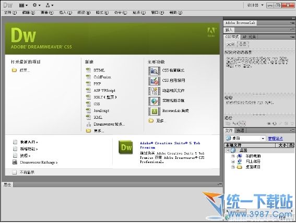The height and width of the screenshot is (223, 296).
Task: Click the Local Files column header
Action: pos(250,145)
